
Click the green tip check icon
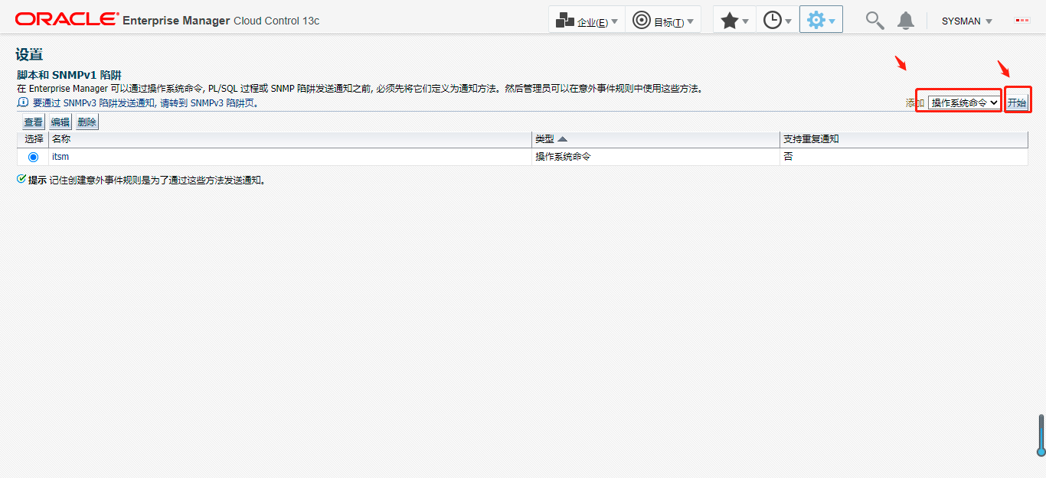click(x=21, y=179)
